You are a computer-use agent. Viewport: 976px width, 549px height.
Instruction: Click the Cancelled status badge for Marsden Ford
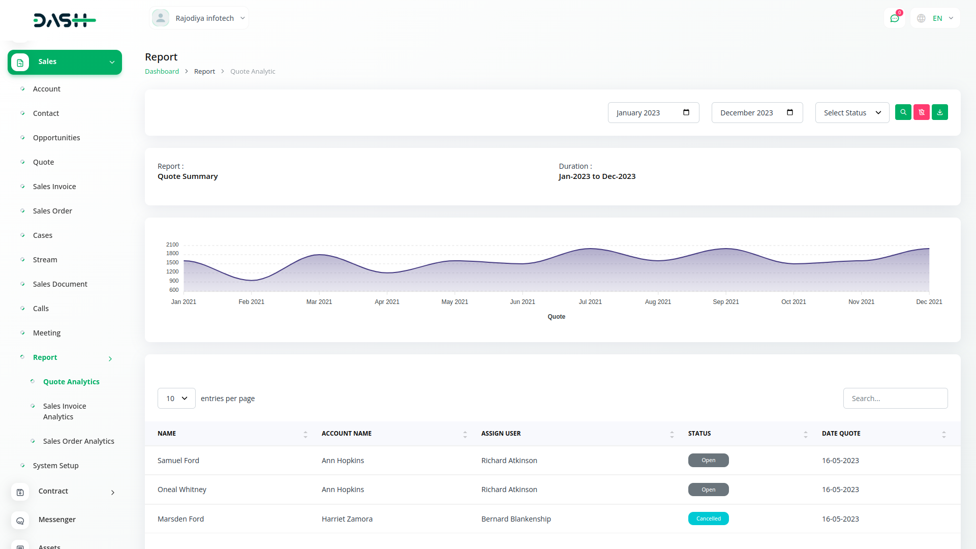coord(708,518)
